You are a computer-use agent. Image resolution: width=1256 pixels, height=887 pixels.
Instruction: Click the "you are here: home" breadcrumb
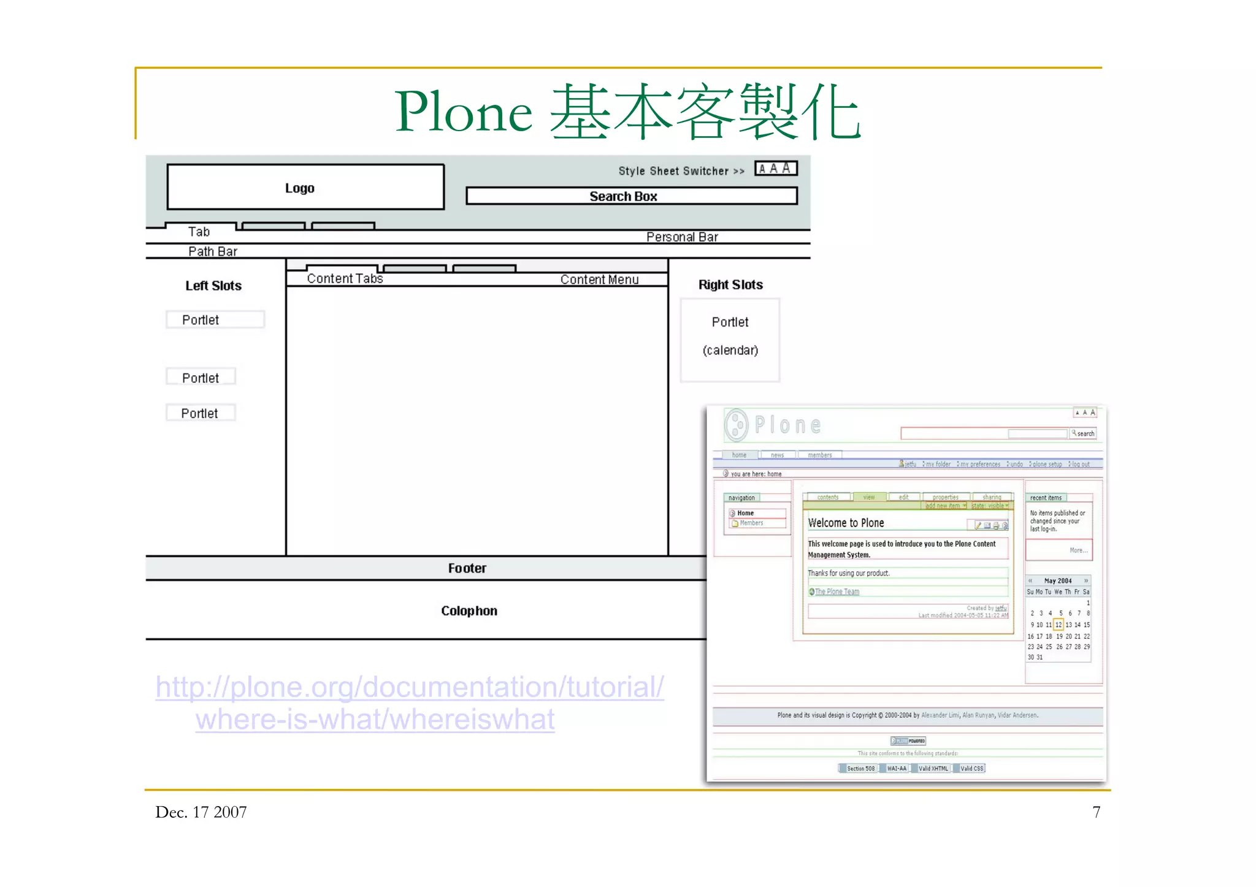coord(756,474)
